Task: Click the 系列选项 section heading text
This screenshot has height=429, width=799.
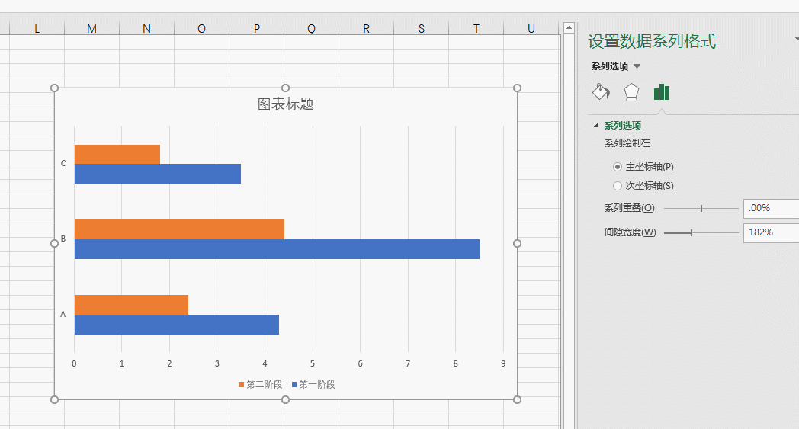Action: [x=623, y=125]
